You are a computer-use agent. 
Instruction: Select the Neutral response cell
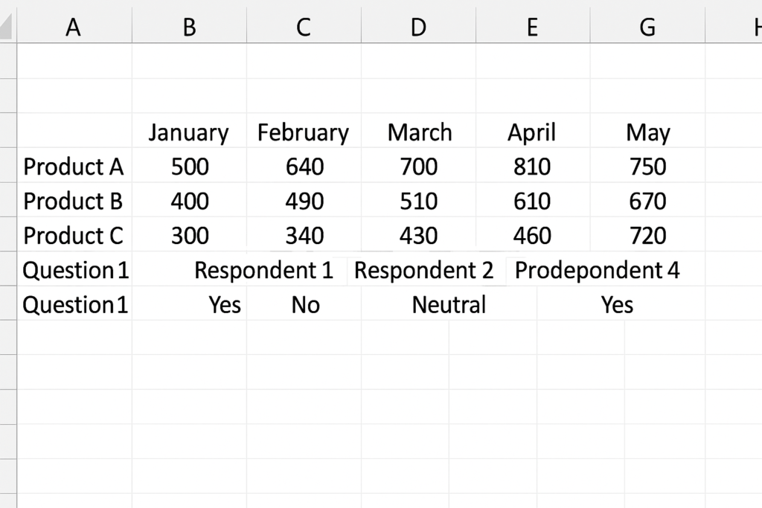pos(449,304)
